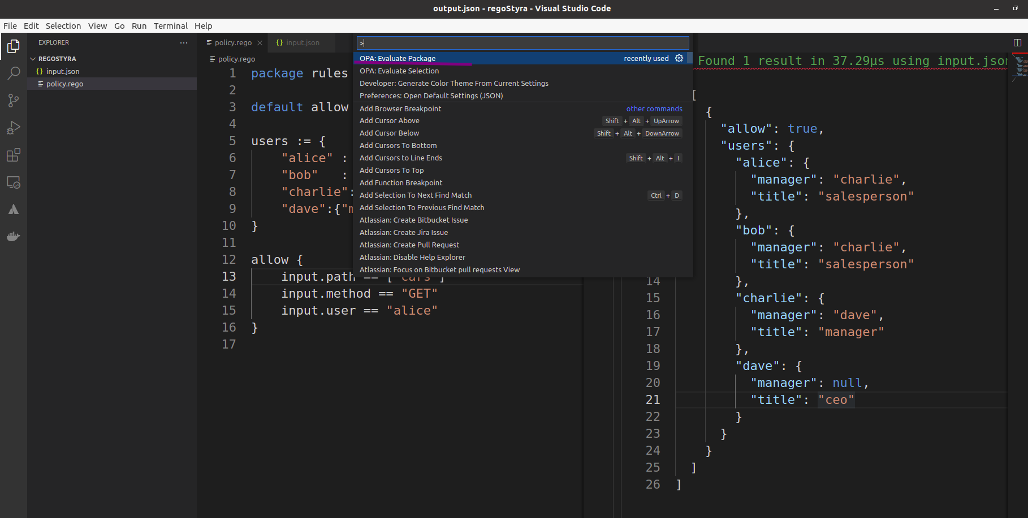1028x518 pixels.
Task: Open policy.rego in the explorer tree
Action: pyautogui.click(x=112, y=84)
